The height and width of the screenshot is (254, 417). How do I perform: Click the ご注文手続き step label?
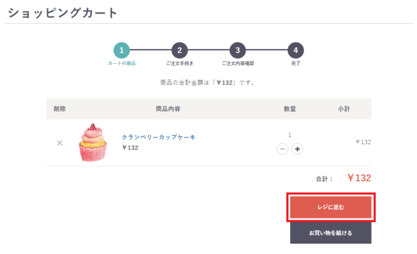click(180, 63)
